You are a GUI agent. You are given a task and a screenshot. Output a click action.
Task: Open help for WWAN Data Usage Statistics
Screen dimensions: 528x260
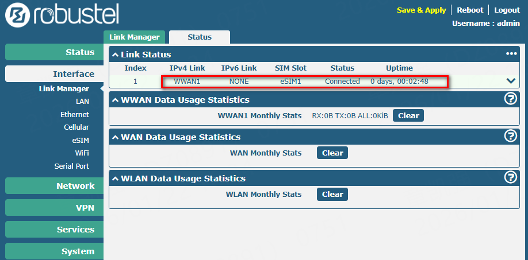[510, 99]
